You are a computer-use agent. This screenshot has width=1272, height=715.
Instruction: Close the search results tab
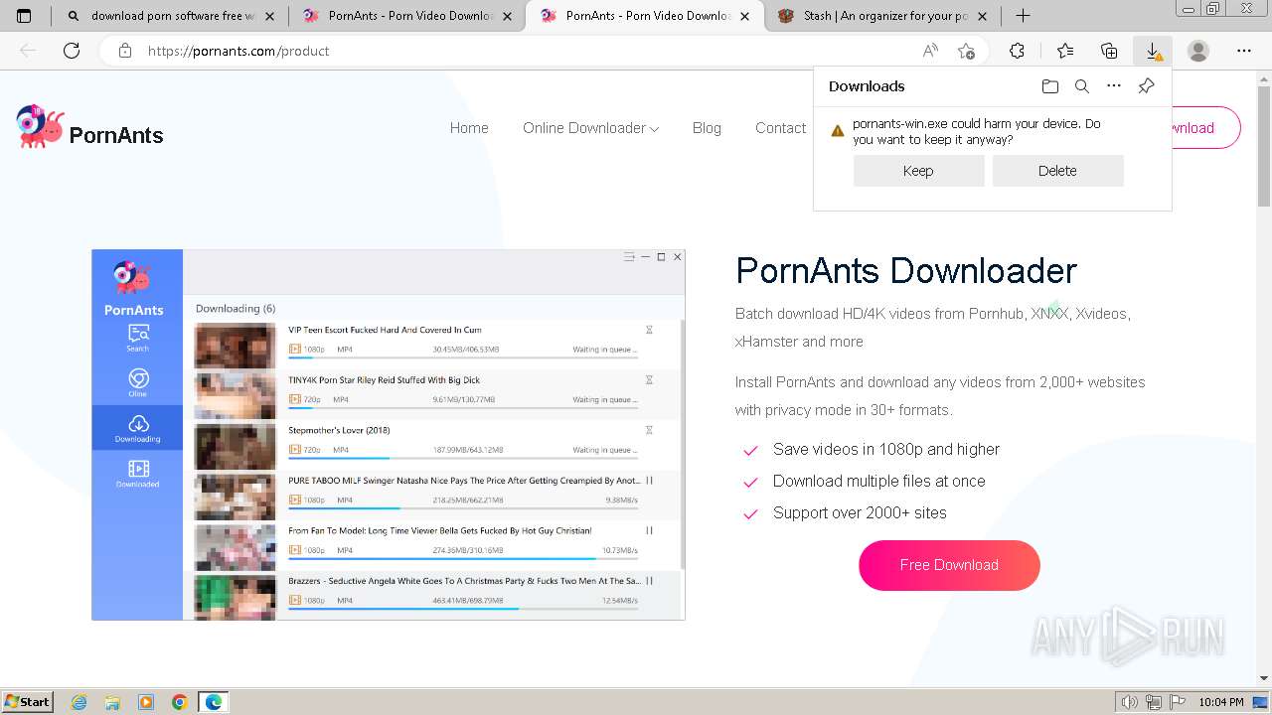270,16
